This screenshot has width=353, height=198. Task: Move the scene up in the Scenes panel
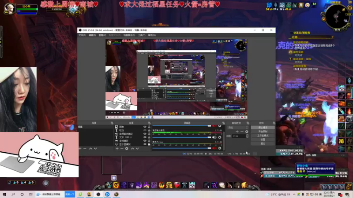pos(90,149)
